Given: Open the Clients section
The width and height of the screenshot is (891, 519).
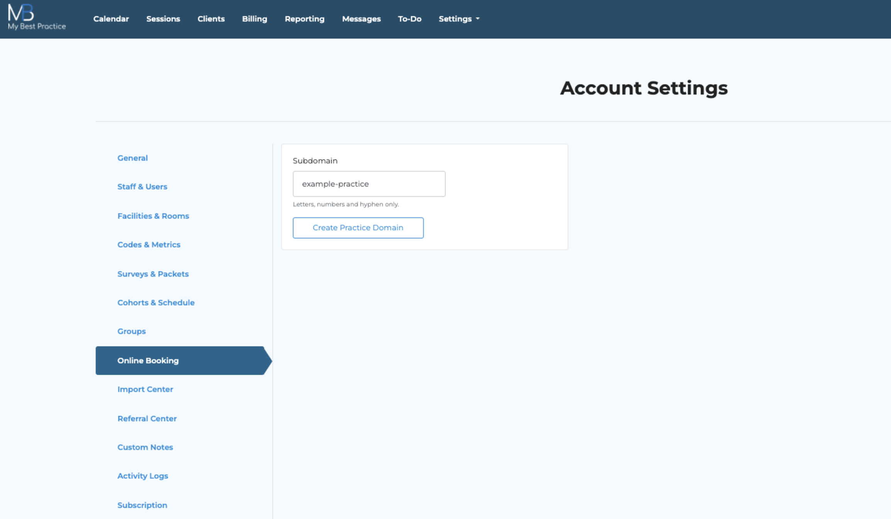Looking at the screenshot, I should tap(211, 19).
